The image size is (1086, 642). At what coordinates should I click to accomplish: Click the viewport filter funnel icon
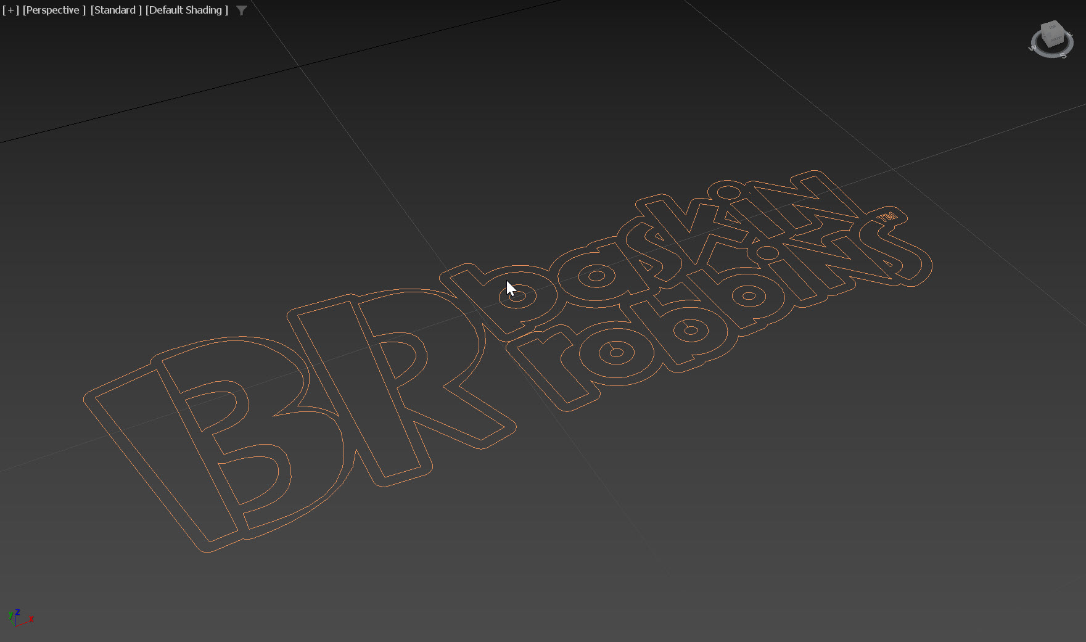[242, 10]
